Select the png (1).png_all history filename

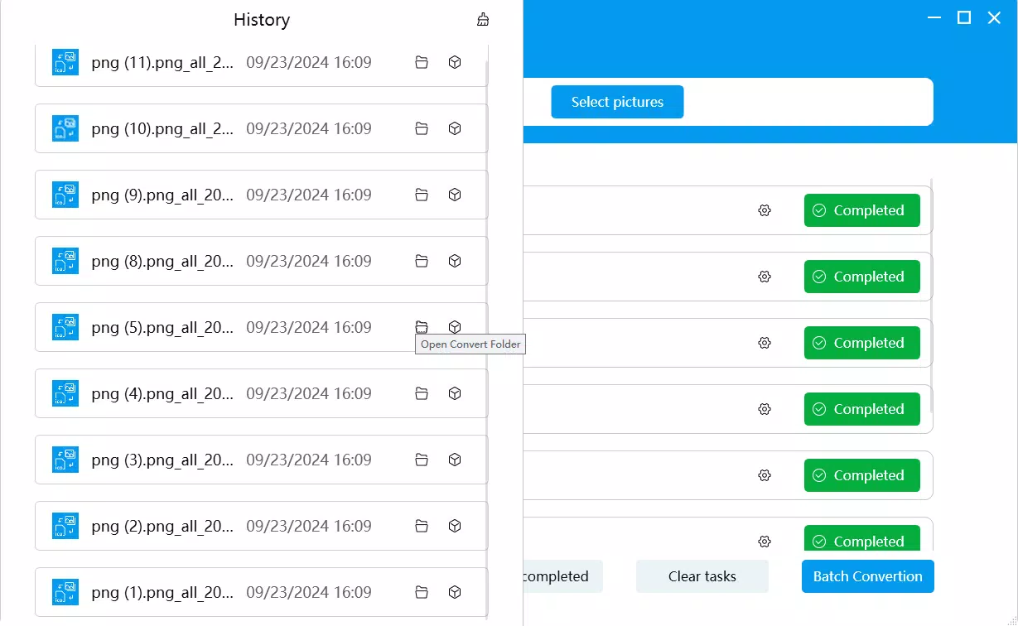point(162,592)
